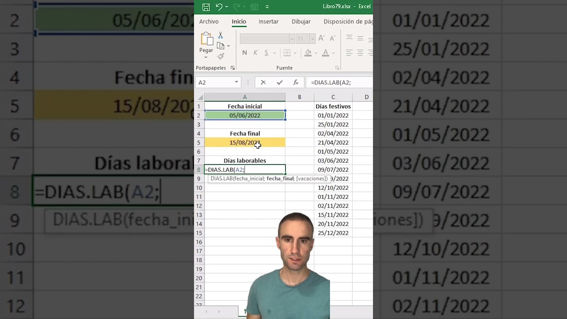Cut selection with the scissors icon

(221, 35)
